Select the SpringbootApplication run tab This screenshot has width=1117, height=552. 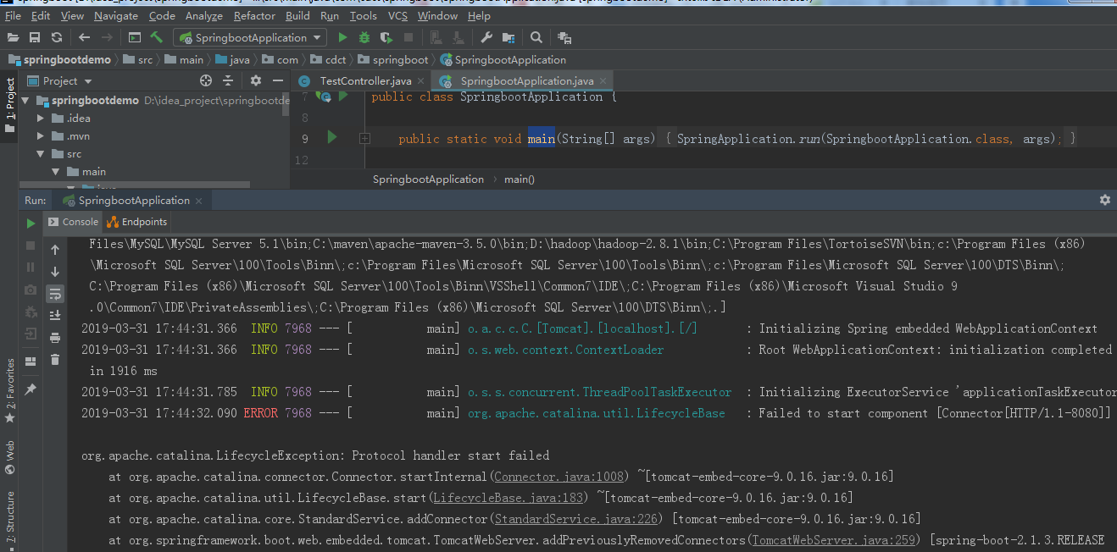[134, 201]
